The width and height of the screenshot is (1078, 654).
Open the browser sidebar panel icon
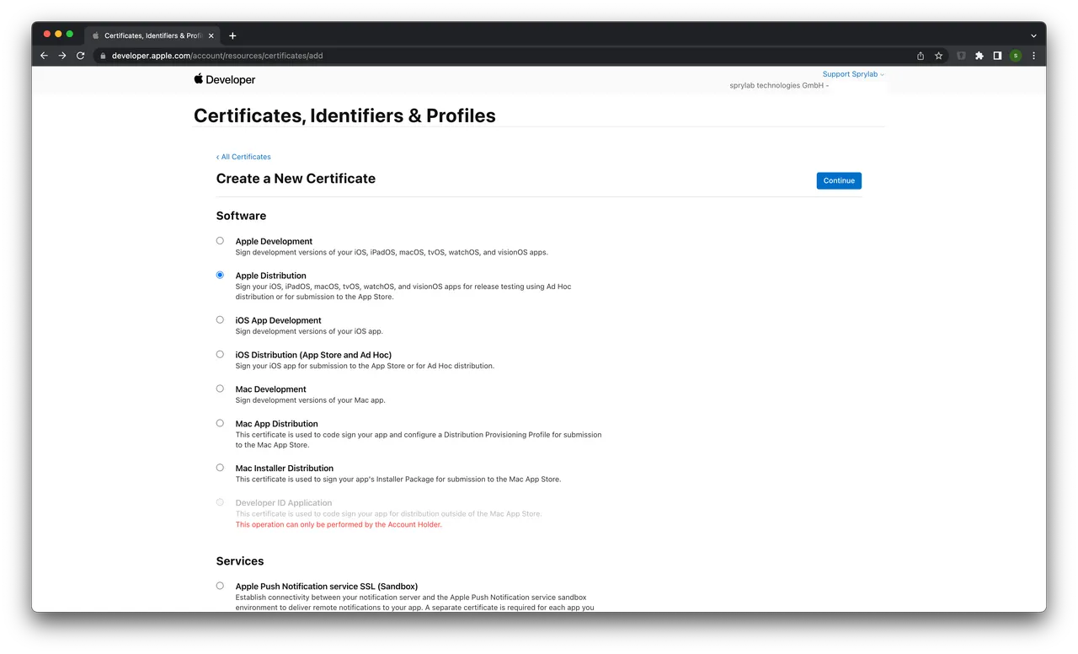point(997,55)
